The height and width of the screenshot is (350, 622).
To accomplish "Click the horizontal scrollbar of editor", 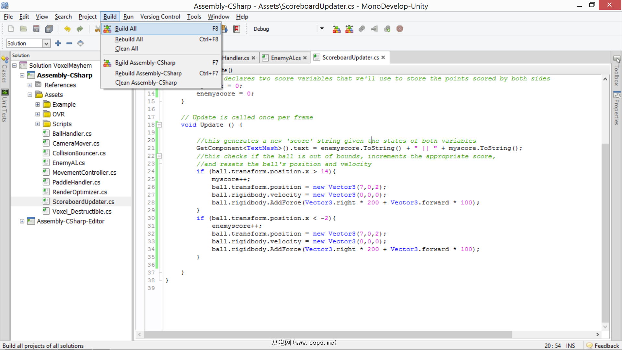I will (327, 334).
